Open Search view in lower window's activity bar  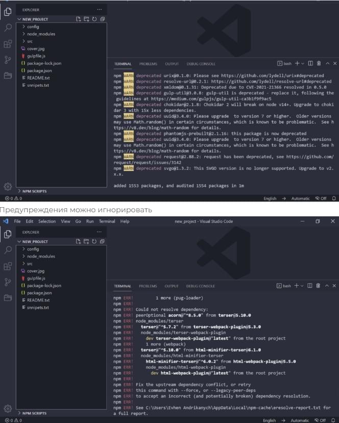(8, 250)
